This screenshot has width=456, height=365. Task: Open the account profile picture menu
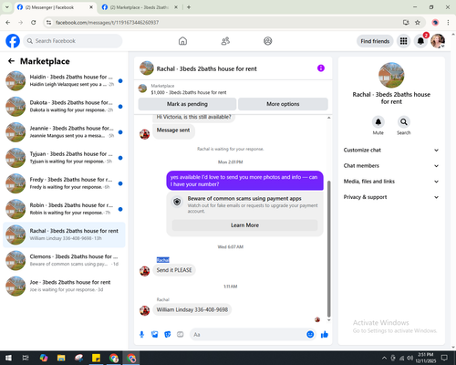pos(438,41)
